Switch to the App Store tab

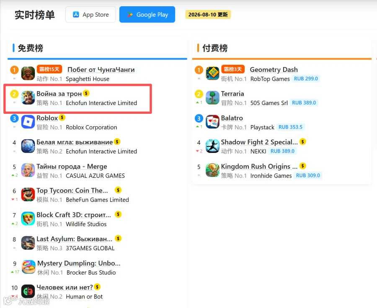[90, 15]
